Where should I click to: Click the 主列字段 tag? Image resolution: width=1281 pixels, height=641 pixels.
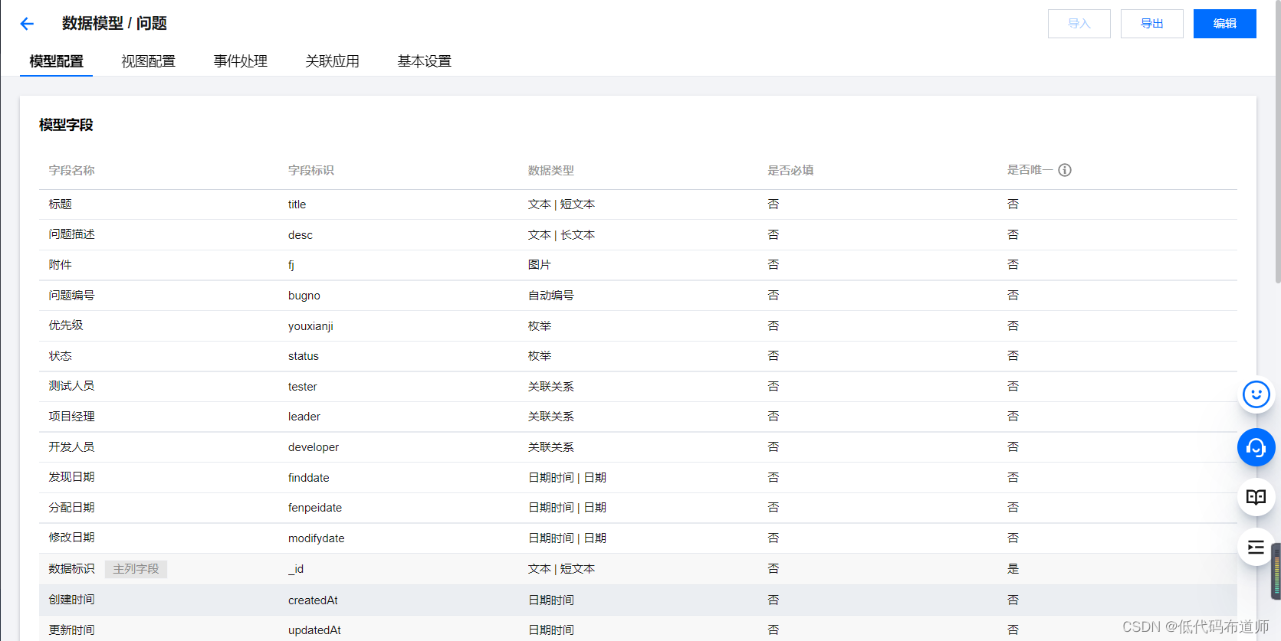[136, 569]
